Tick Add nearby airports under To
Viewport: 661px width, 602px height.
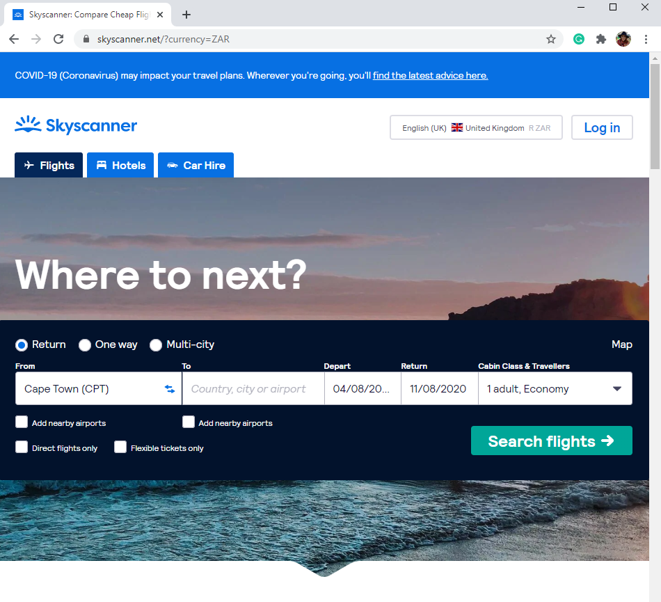[x=189, y=422]
